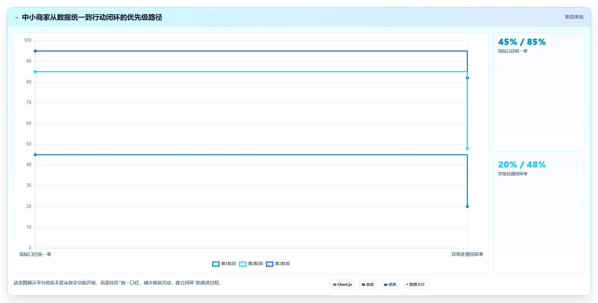This screenshot has width=598, height=303.
Task: Toggle the 第3阶段 legend item
Action: point(278,264)
